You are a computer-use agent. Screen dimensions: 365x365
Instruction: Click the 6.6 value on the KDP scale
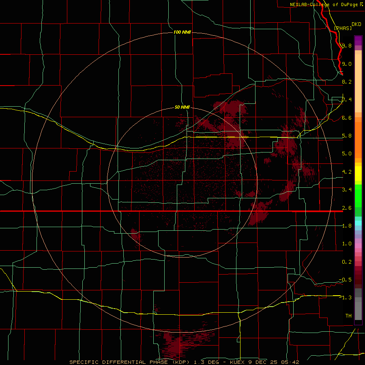click(x=347, y=118)
